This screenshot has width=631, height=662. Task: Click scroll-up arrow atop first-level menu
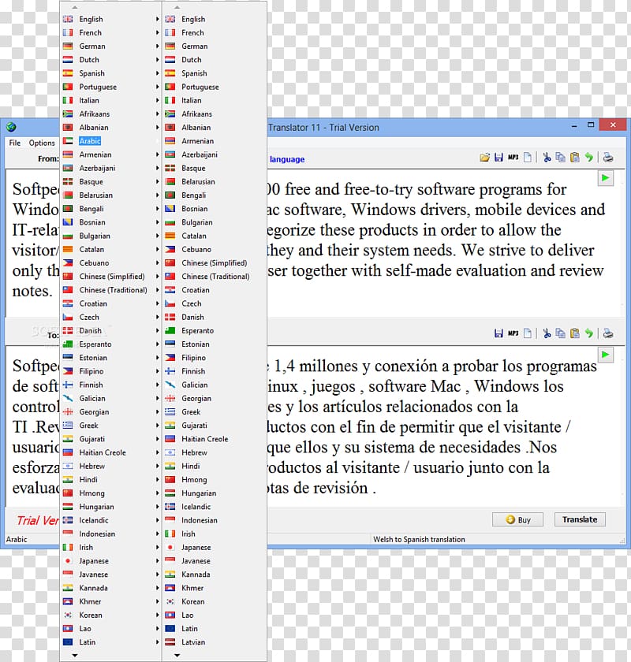(x=75, y=7)
